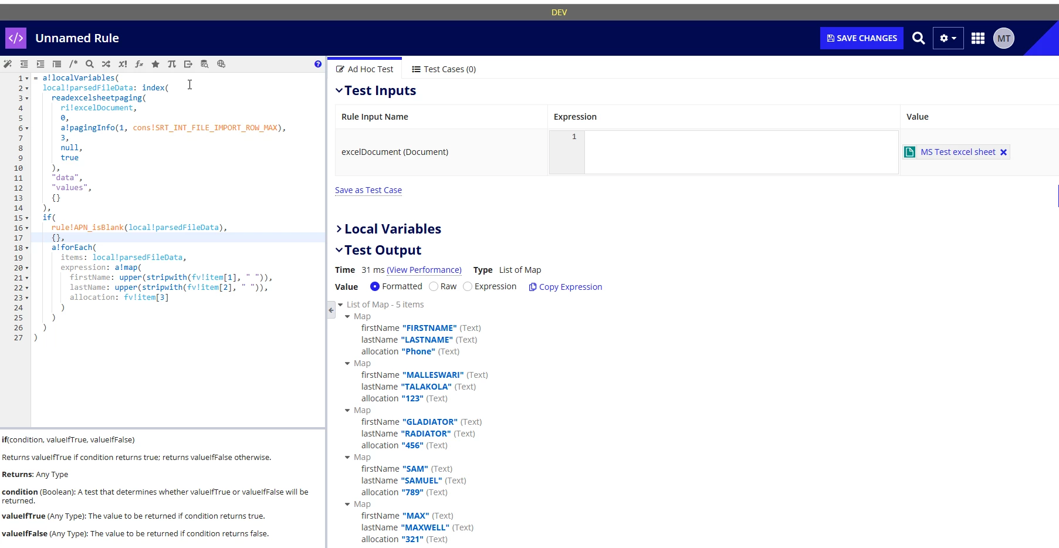Open the View Performance link
Screen dimensions: 1059x548
click(x=424, y=270)
